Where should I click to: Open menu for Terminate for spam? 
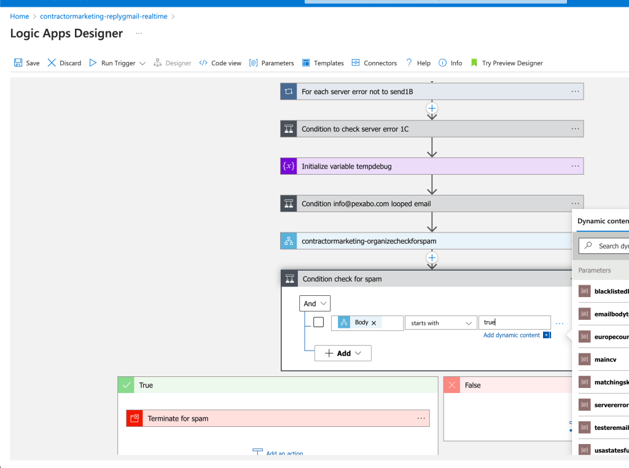(421, 419)
